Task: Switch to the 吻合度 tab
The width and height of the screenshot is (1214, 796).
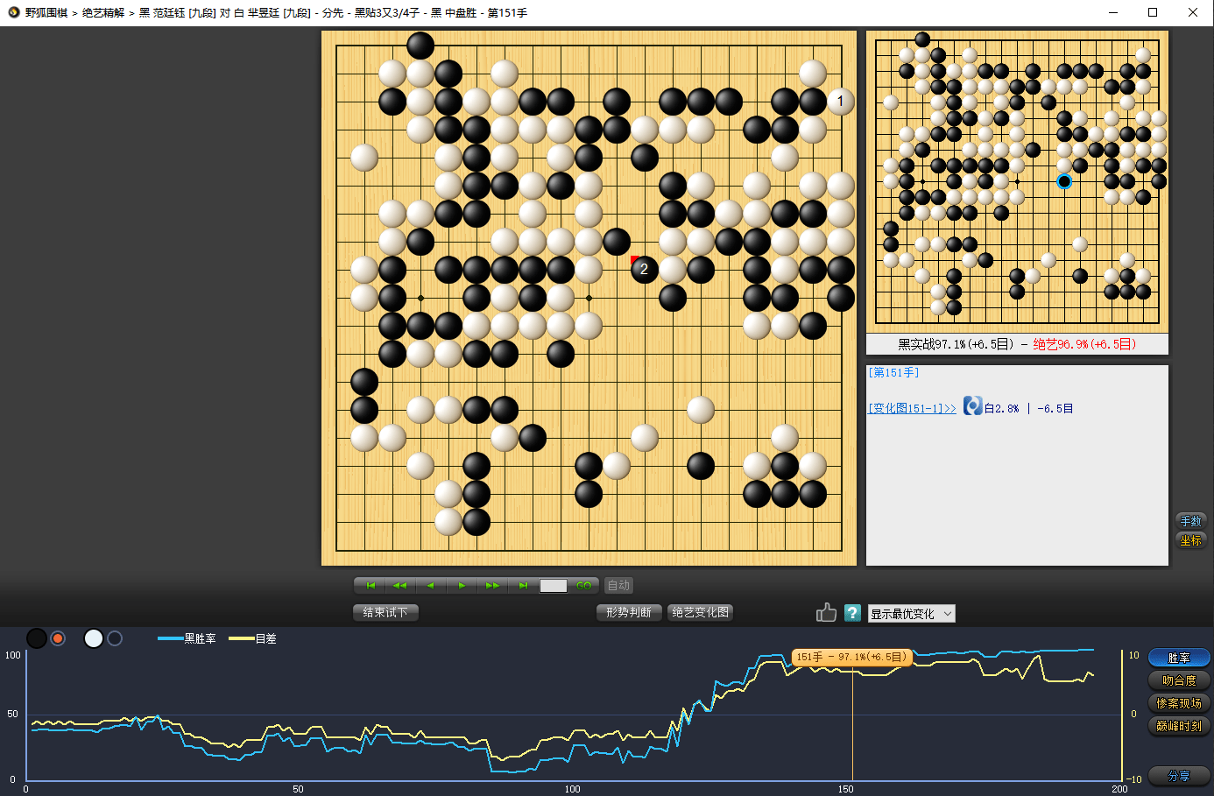Action: (x=1179, y=680)
